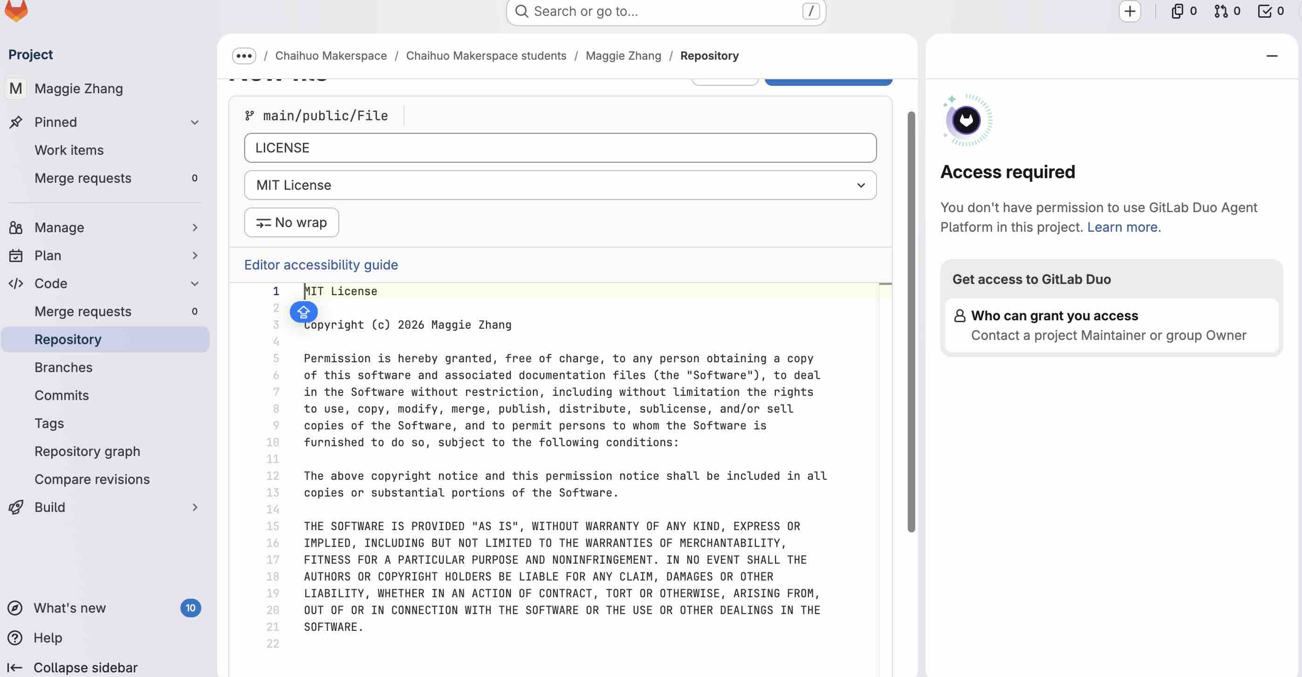Click 'Copyright (c) 2026 Maggie Zhang' line
The width and height of the screenshot is (1302, 677).
[407, 325]
